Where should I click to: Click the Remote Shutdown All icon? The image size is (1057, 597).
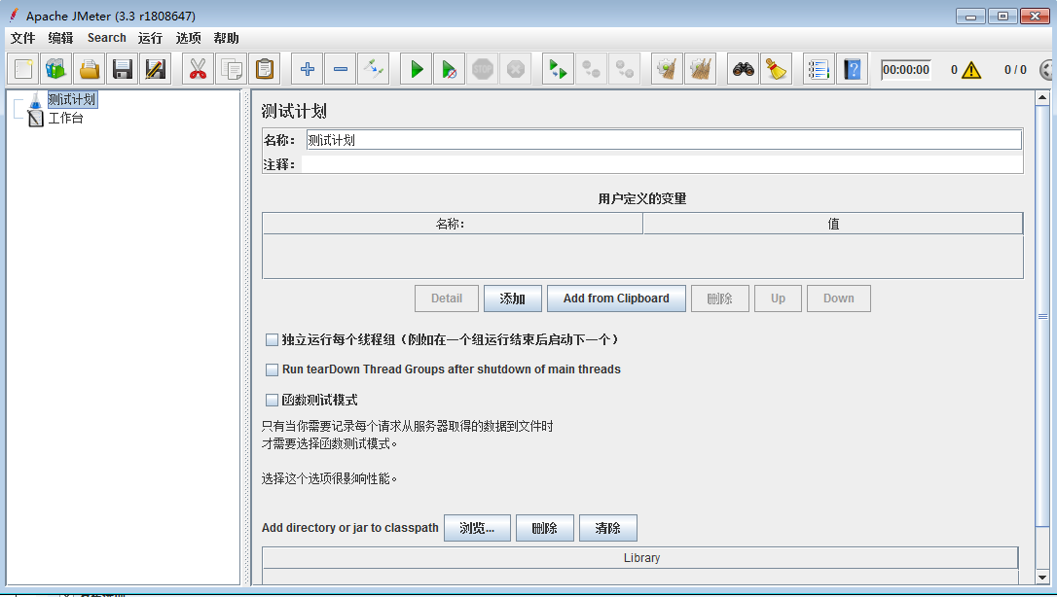[x=625, y=69]
